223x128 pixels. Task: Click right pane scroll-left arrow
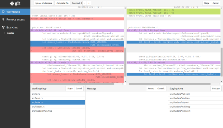coord(128,84)
